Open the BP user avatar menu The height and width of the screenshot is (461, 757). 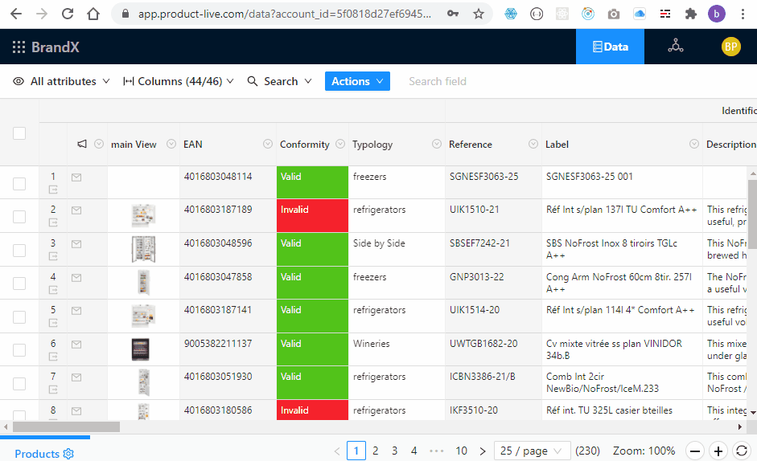pos(731,47)
